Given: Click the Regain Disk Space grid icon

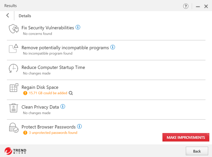Looking at the screenshot, I should tap(14, 88).
